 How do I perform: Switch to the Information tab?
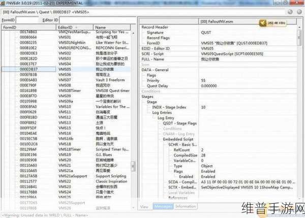click(x=186, y=206)
